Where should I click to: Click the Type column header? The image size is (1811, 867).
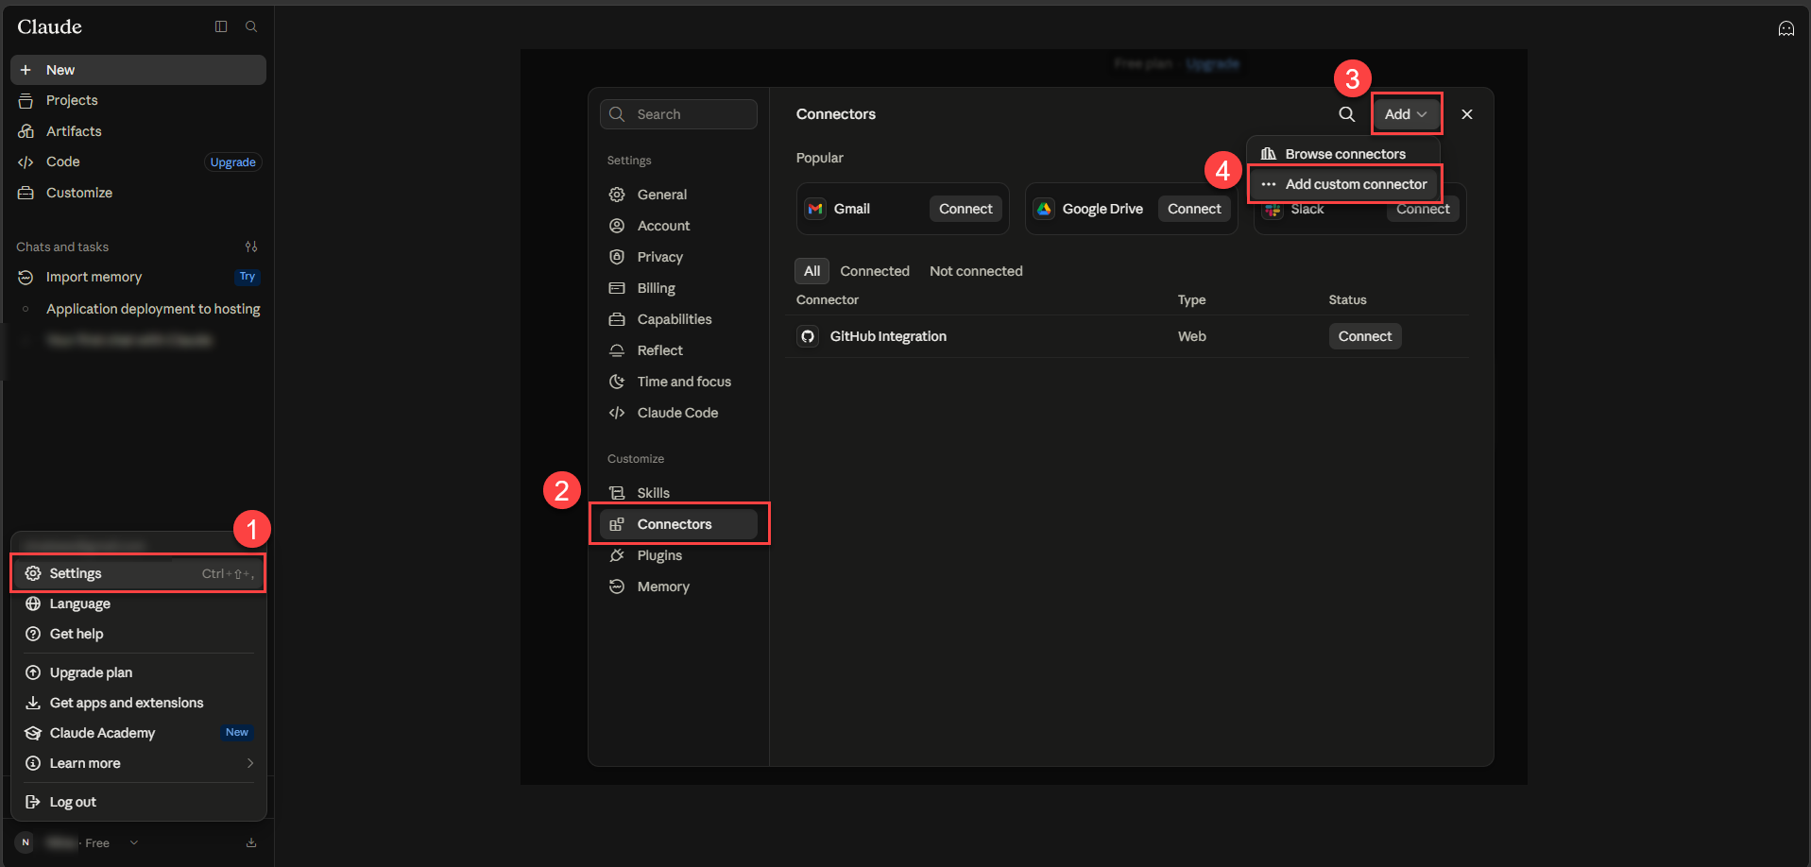point(1191,299)
